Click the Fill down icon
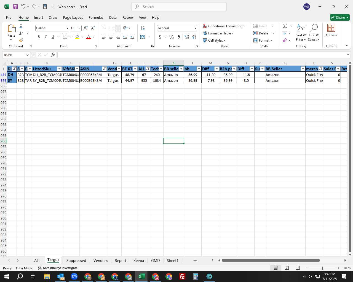 coord(285,33)
